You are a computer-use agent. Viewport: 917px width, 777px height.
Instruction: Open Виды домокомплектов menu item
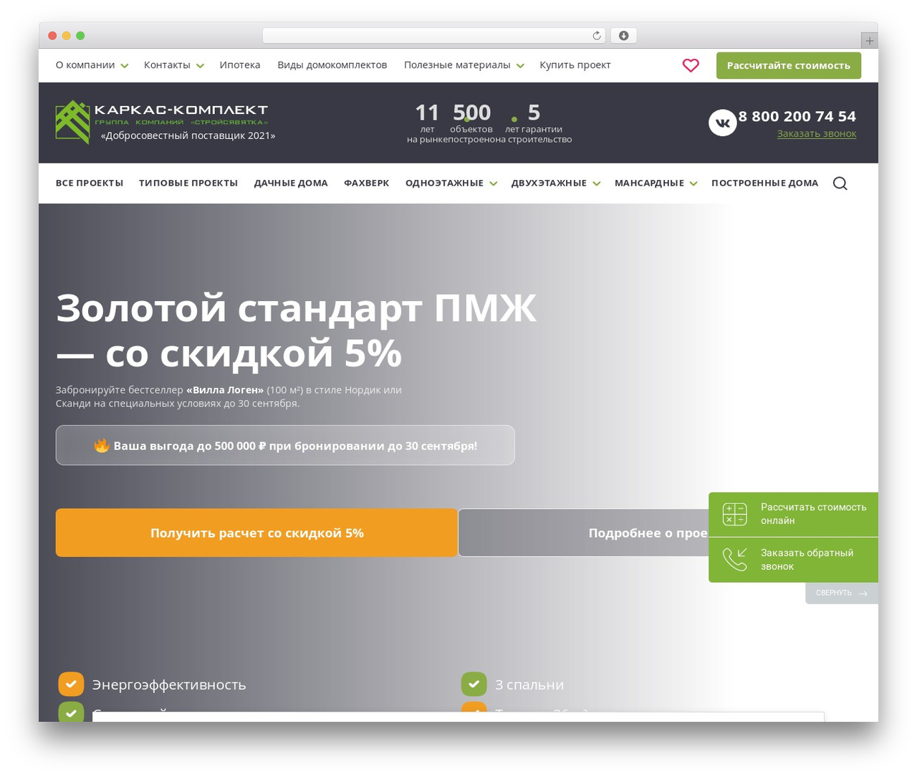332,65
